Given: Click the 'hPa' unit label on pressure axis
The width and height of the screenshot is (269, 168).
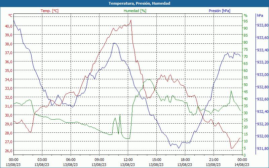Looking at the screenshot, I should click(260, 15).
